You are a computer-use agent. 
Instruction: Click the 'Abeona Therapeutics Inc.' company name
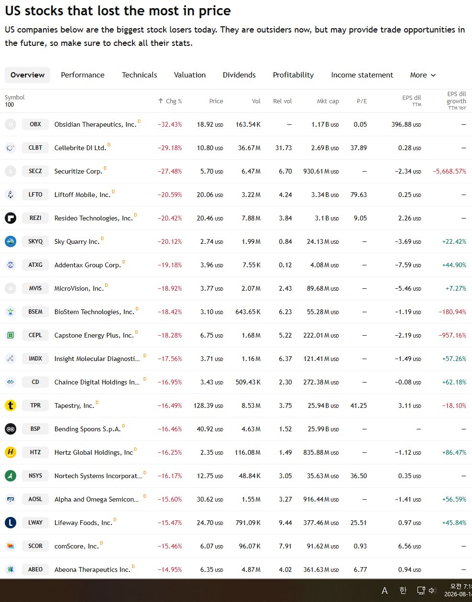click(92, 569)
